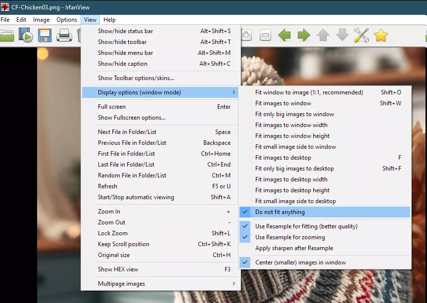This screenshot has height=303, width=427.
Task: Open the Options menu in menu bar
Action: pos(67,20)
